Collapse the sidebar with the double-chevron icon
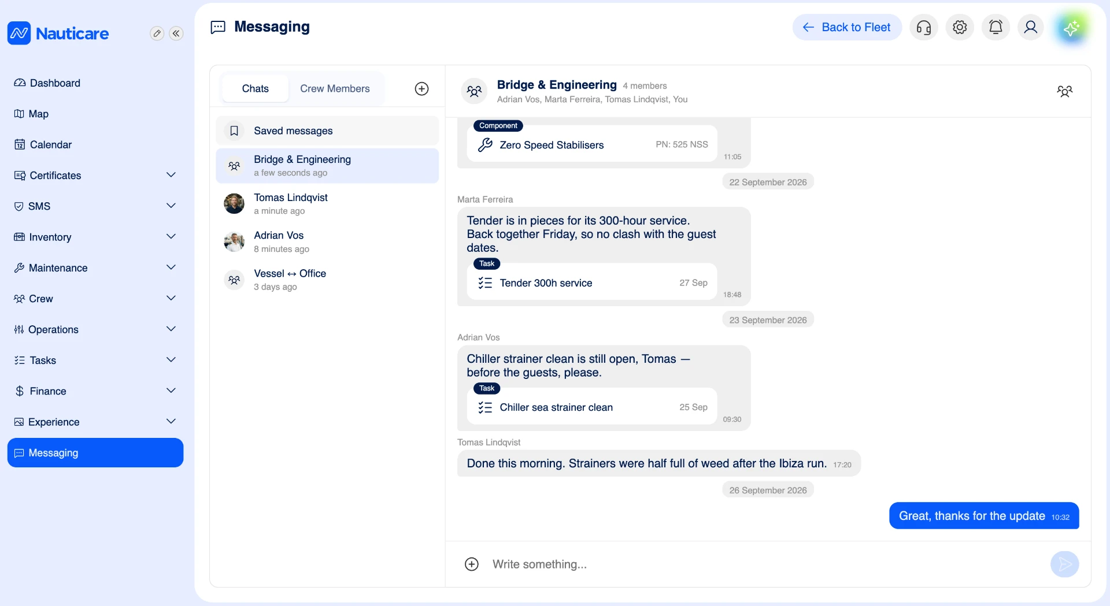The height and width of the screenshot is (606, 1110). (x=176, y=34)
